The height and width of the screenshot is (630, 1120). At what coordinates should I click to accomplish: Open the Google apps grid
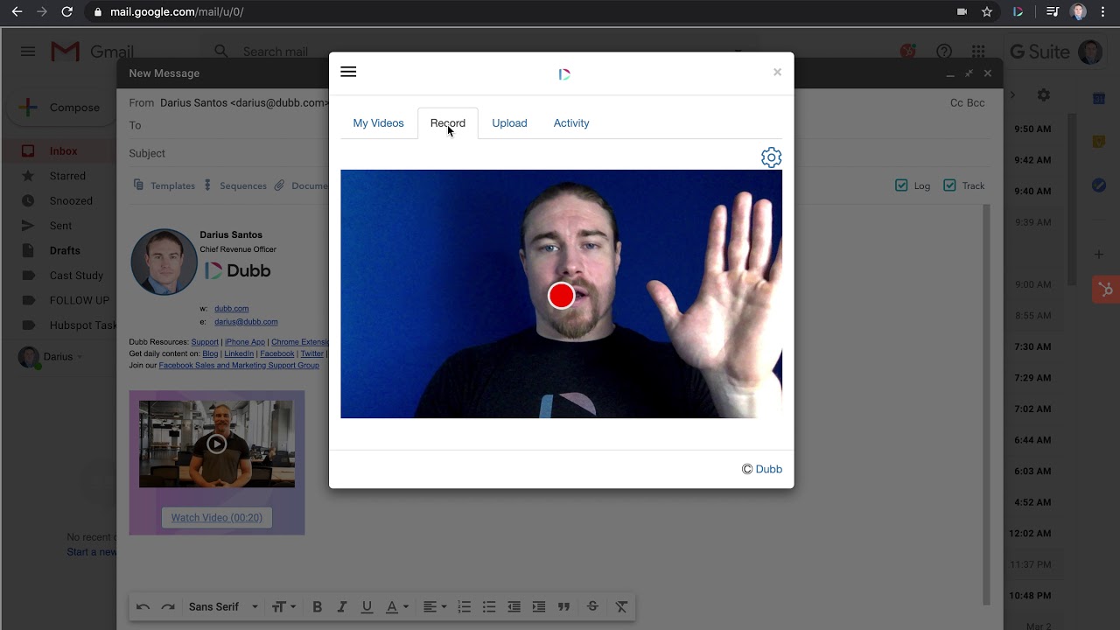pos(978,52)
